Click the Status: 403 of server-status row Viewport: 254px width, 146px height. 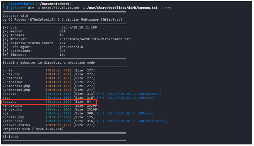(59, 125)
